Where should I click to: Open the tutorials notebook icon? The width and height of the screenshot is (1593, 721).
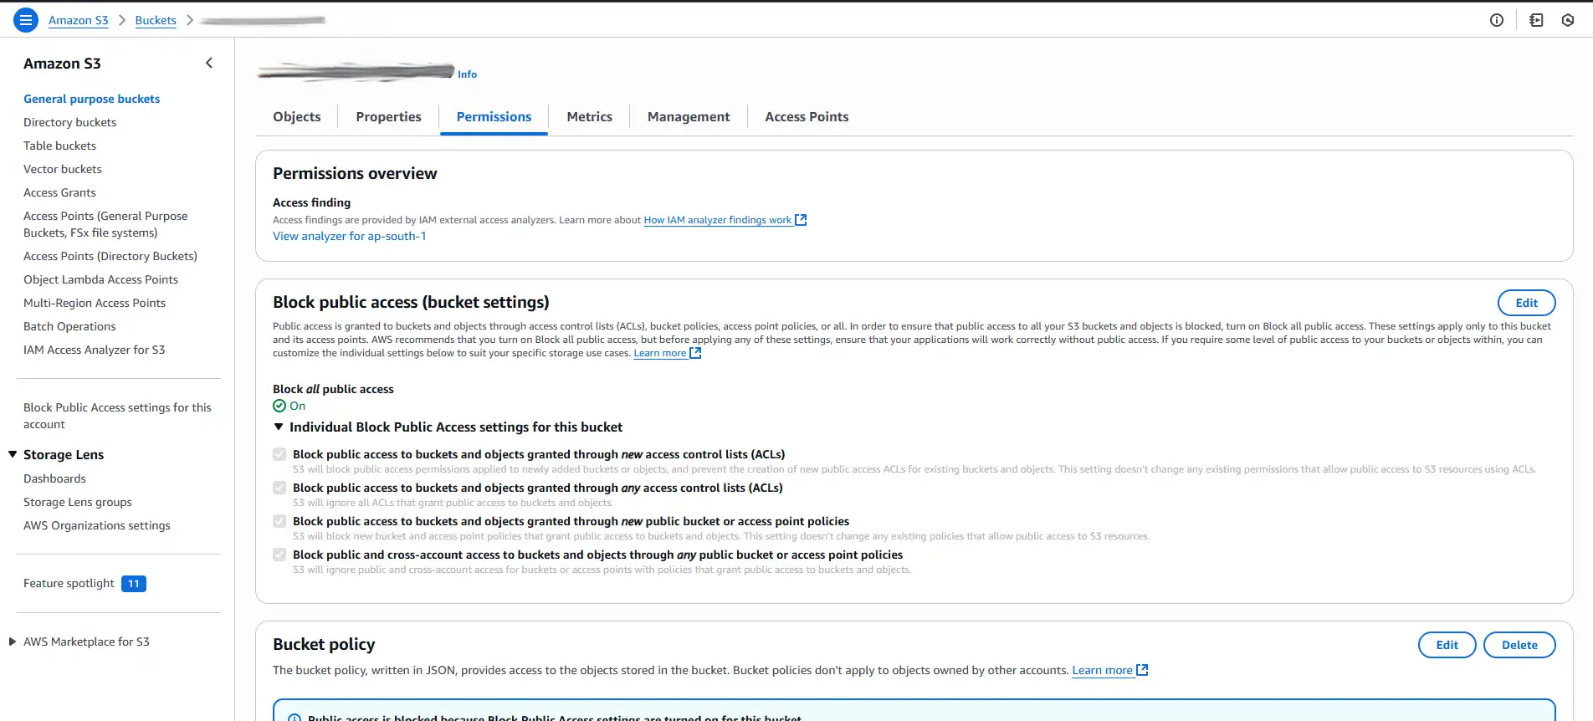coord(1536,20)
